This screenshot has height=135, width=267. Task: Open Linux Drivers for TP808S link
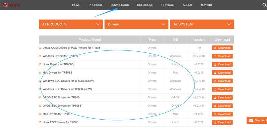(58, 64)
